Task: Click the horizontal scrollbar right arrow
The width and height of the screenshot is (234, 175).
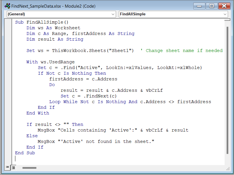Action: point(221,168)
